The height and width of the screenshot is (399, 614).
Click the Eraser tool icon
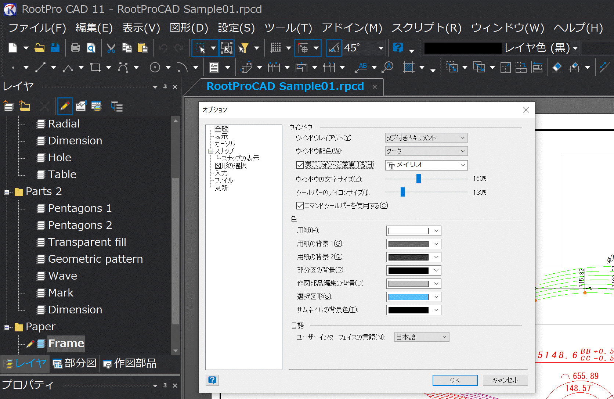[557, 67]
